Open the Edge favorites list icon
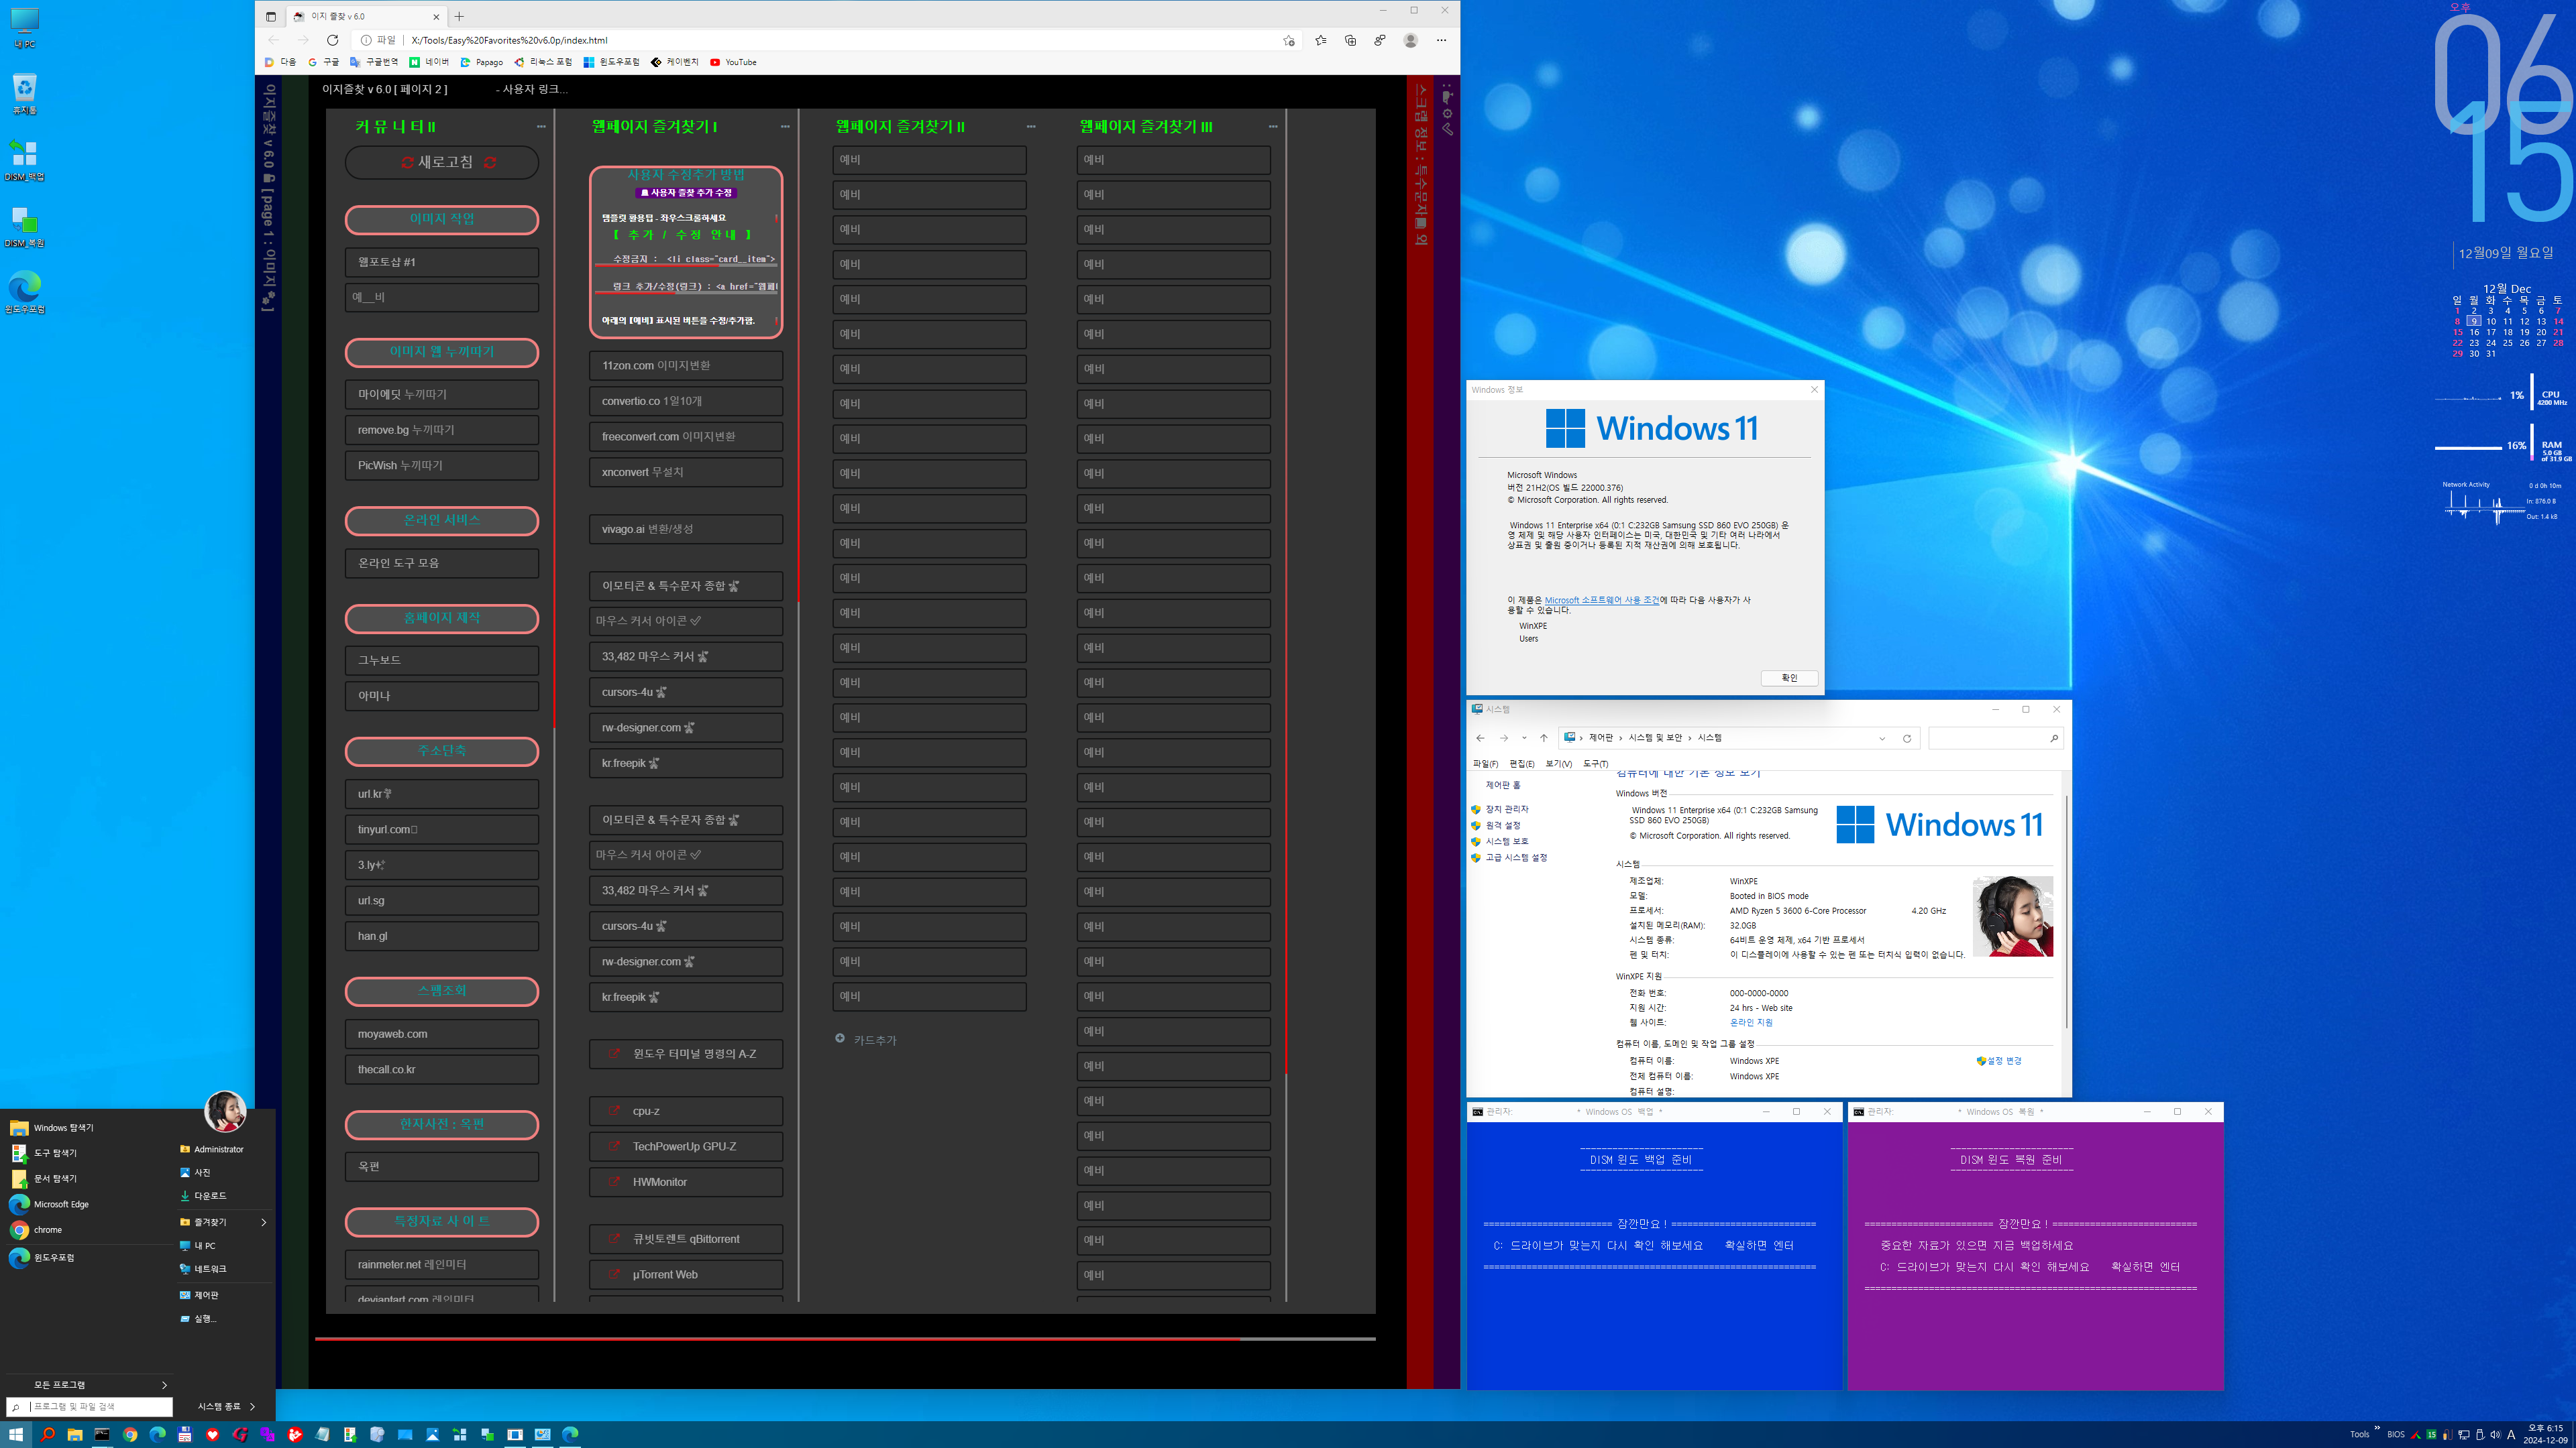2576x1448 pixels. [1320, 40]
